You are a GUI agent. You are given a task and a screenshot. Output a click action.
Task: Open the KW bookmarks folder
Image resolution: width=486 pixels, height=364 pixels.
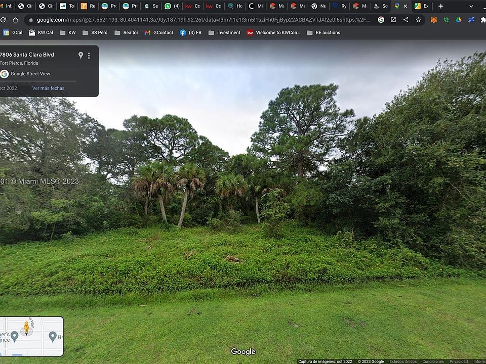click(67, 32)
